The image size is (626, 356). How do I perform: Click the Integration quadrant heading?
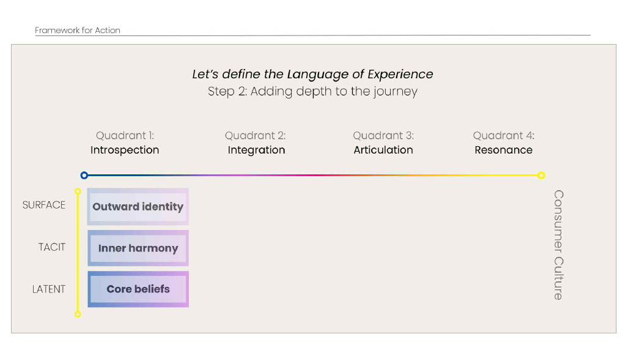256,150
